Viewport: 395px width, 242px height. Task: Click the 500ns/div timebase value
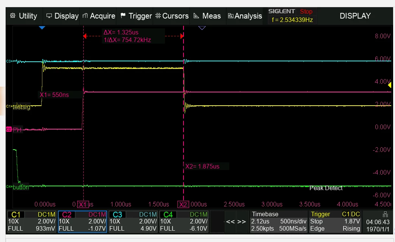293,221
